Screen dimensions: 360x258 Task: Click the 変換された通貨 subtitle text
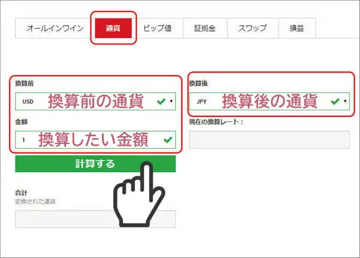click(35, 202)
